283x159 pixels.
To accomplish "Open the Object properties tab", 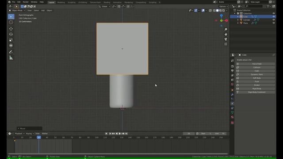I will tap(232, 90).
